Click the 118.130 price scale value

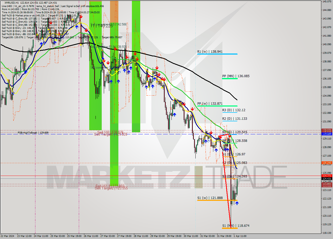[327, 233]
